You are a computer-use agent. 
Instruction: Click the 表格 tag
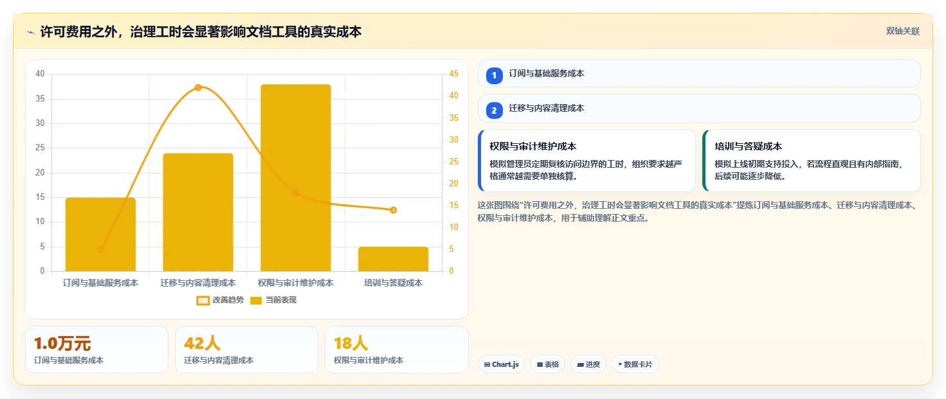pos(547,364)
